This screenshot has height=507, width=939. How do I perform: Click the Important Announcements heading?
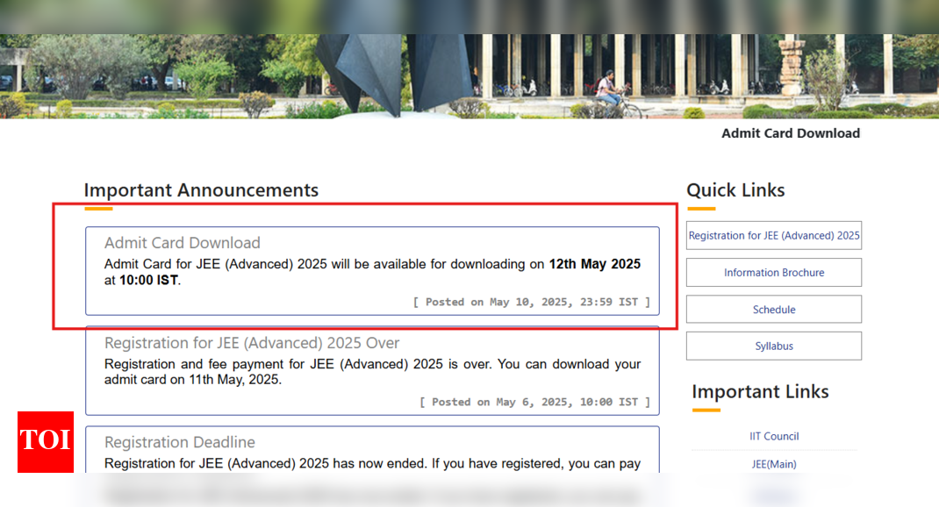(201, 190)
